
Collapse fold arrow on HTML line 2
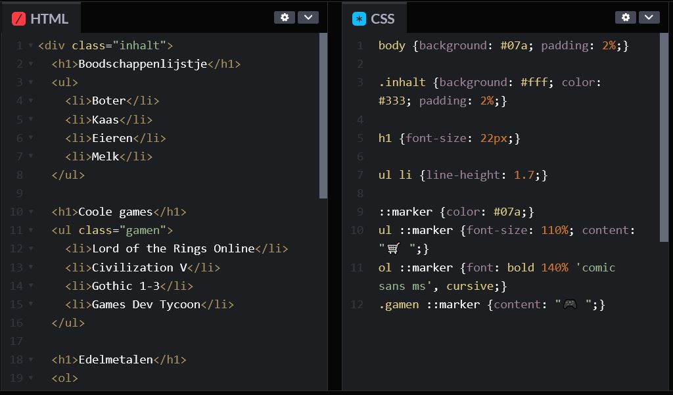pyautogui.click(x=31, y=63)
